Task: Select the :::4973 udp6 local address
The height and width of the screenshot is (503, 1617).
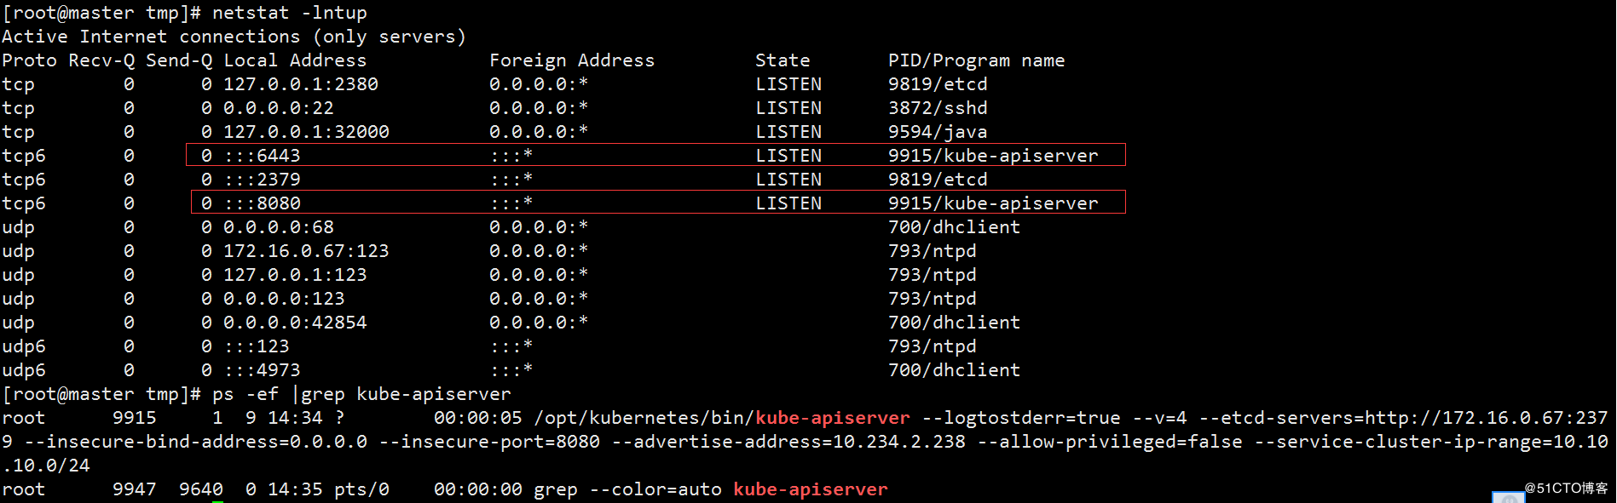Action: tap(263, 370)
